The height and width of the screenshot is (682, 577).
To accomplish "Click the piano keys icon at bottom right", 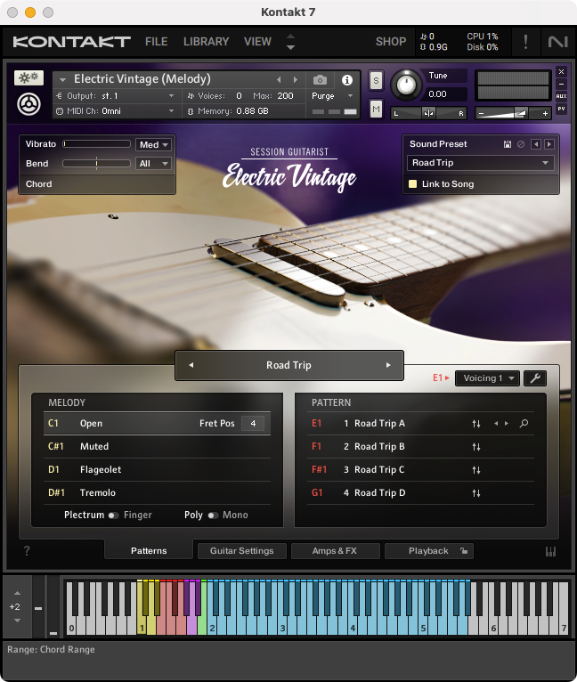I will click(551, 551).
